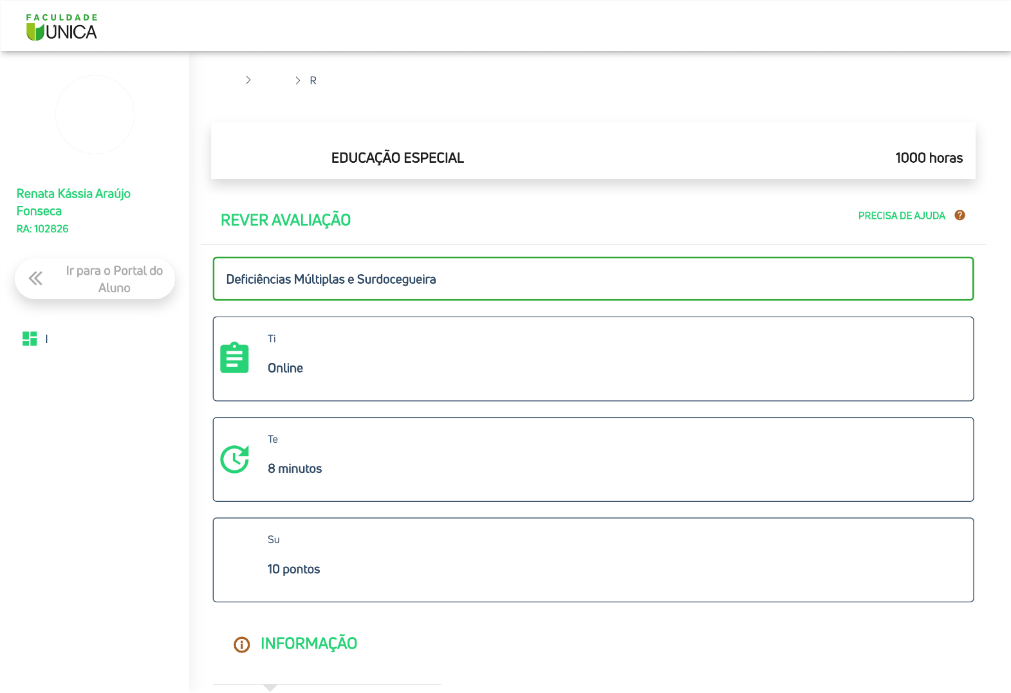Open the PRECISA DE AJUDA link

[901, 216]
